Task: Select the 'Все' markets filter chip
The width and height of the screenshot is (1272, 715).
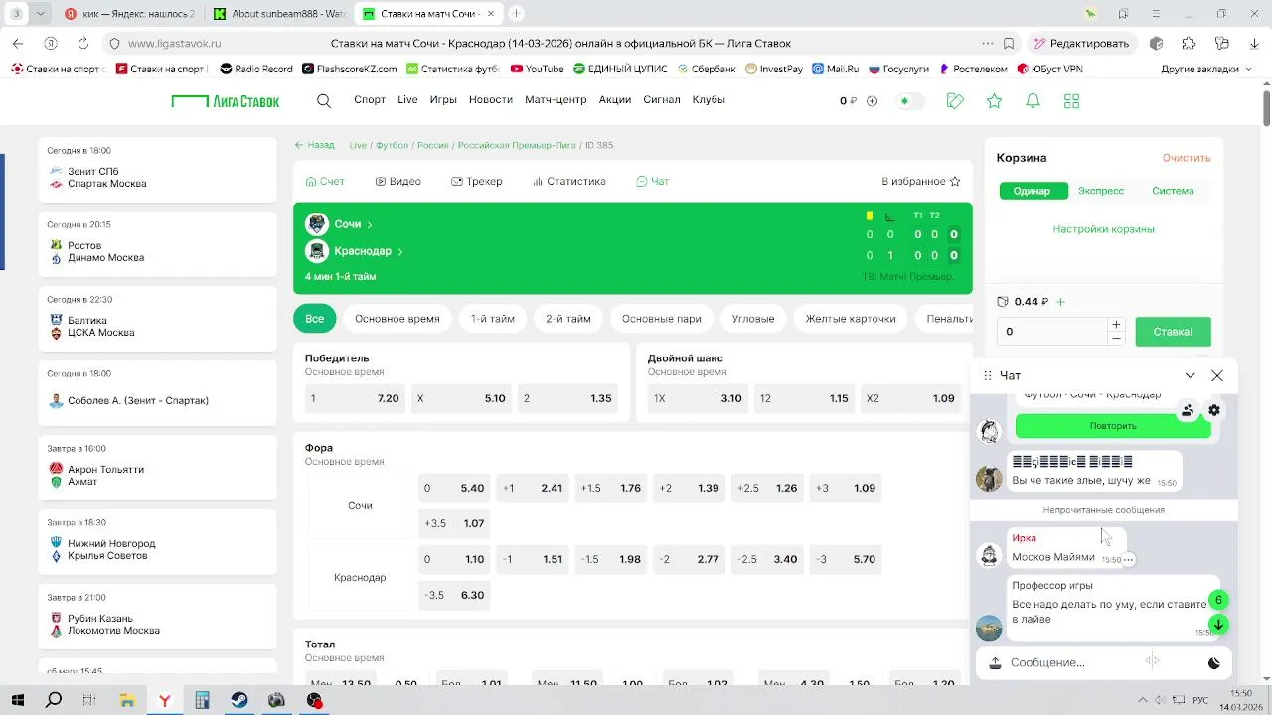Action: [314, 319]
